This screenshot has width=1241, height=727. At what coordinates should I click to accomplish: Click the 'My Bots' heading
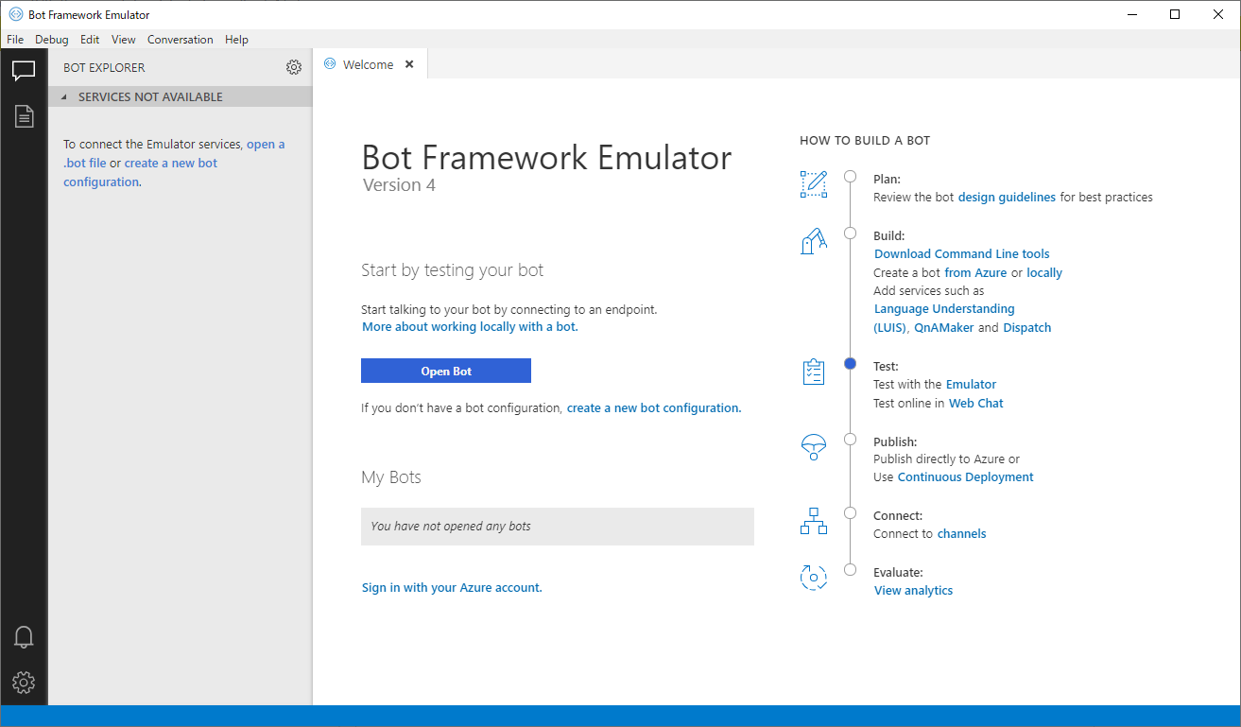(x=391, y=477)
